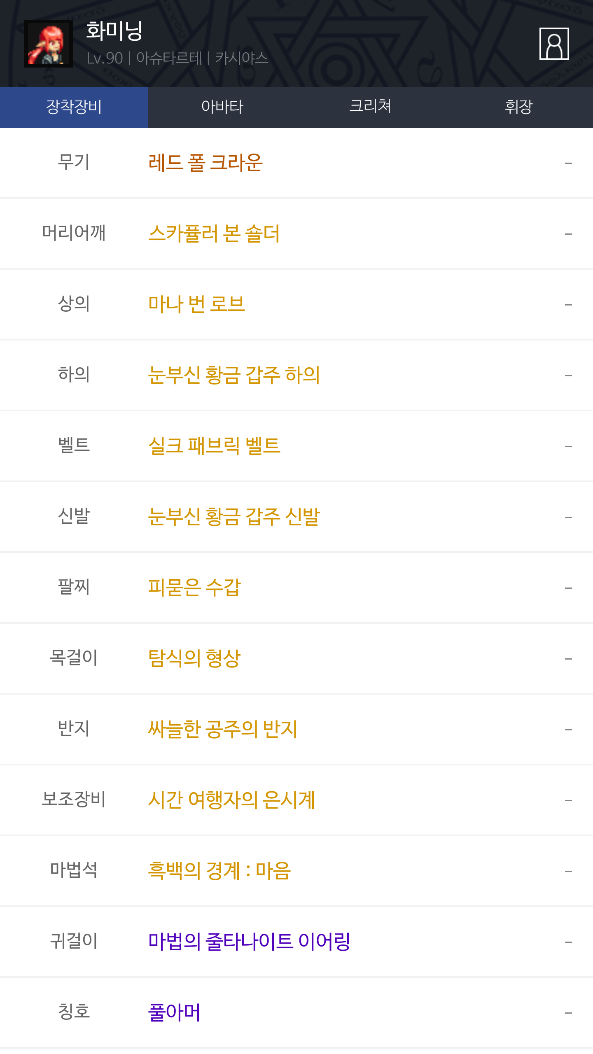Open weapon item 레드 폴 크라운
The width and height of the screenshot is (593, 1054).
pos(205,163)
